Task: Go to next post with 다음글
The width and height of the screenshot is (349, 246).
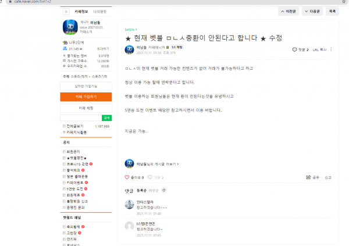Action: point(312,12)
